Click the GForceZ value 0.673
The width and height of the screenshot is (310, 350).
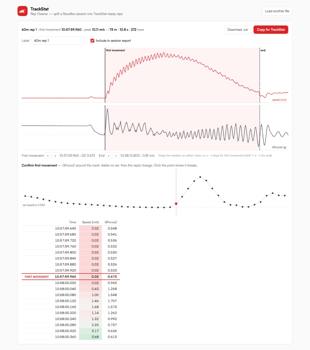tap(112, 277)
